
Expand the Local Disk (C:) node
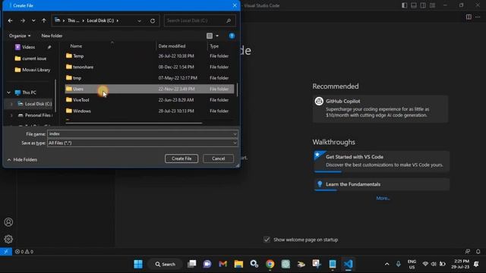coord(11,104)
